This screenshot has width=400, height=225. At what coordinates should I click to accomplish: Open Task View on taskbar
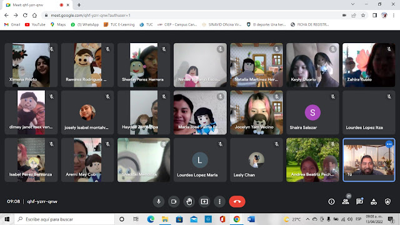(136, 219)
